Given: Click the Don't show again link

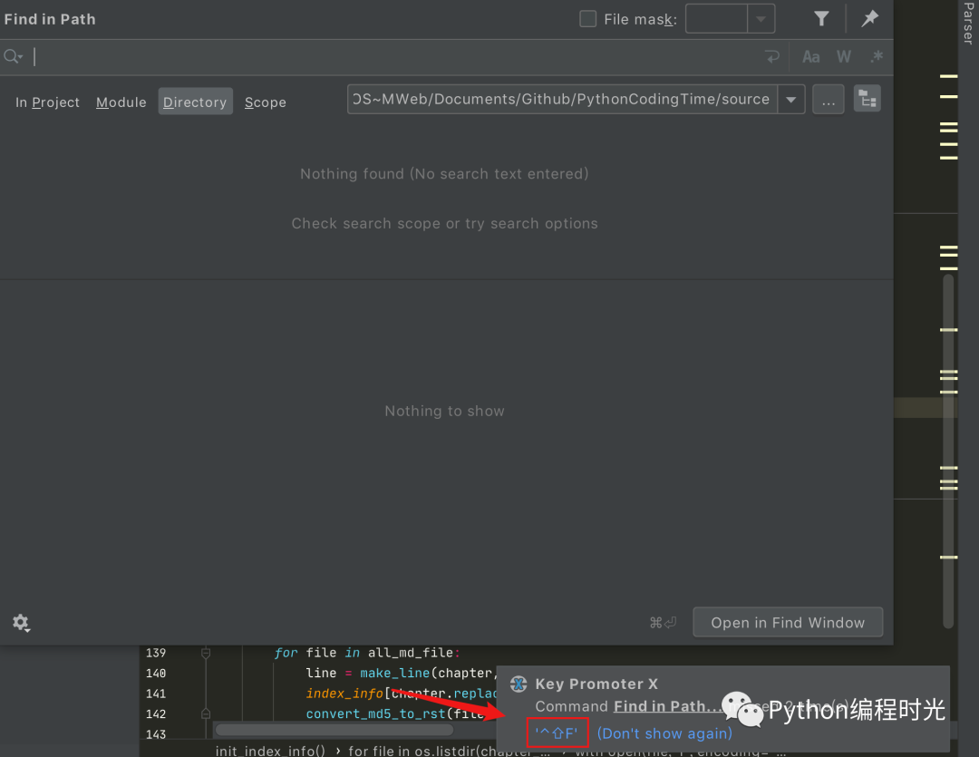Looking at the screenshot, I should 664,733.
